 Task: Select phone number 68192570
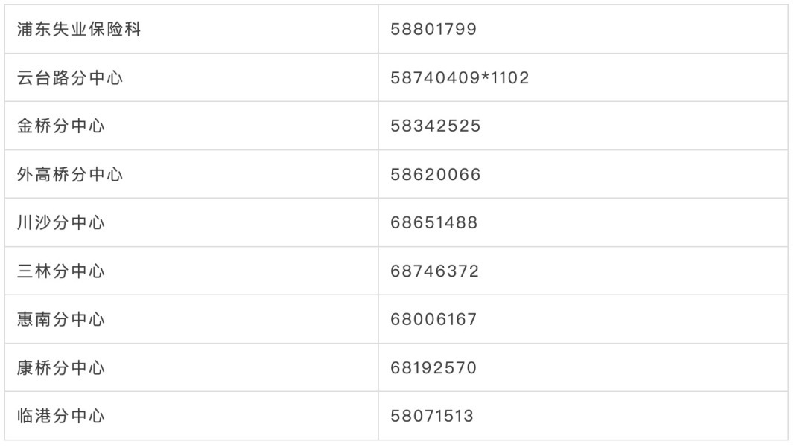click(433, 367)
